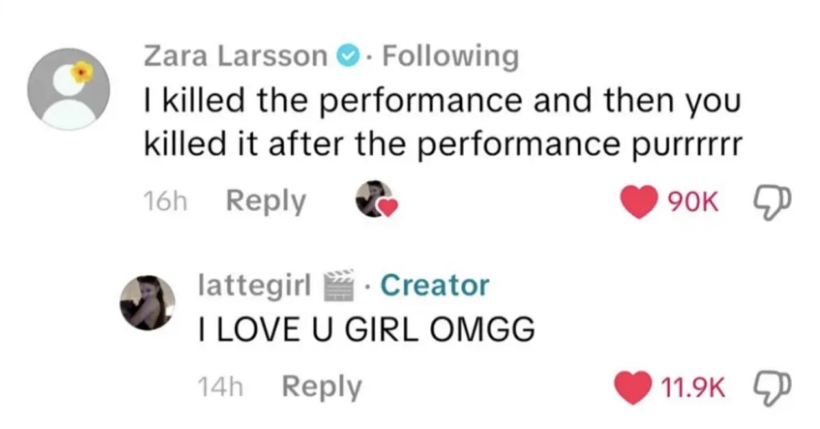
Task: Click the Creator label beside lattegirl
Action: [435, 284]
